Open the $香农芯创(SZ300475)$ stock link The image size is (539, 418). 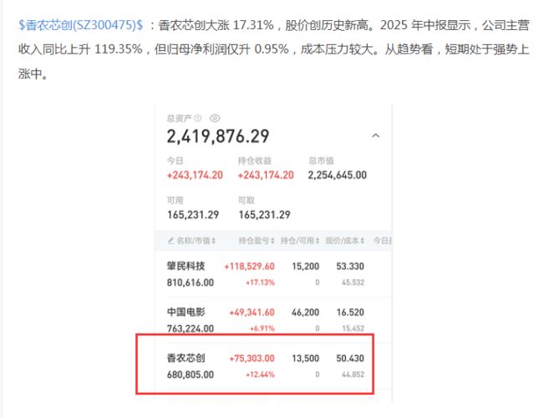[81, 25]
